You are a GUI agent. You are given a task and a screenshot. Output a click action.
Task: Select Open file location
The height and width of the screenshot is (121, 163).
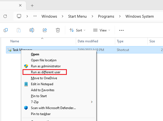44,60
